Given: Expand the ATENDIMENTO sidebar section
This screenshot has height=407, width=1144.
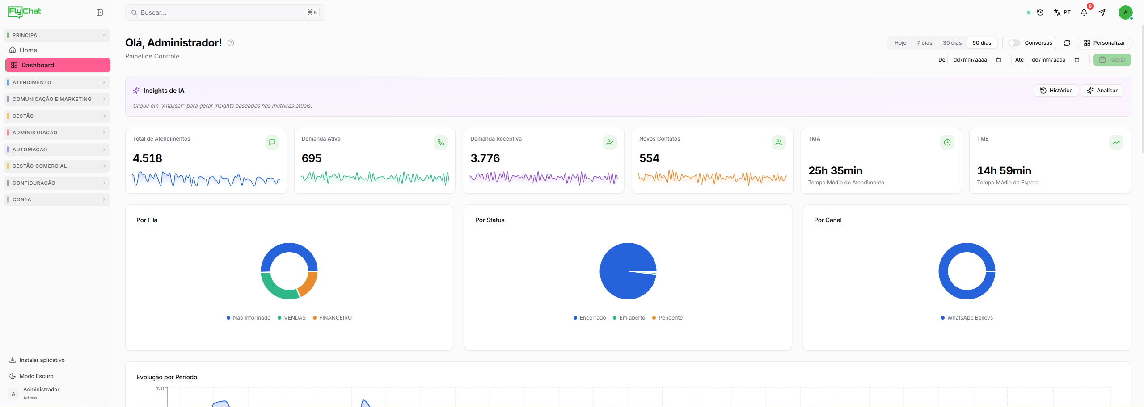Looking at the screenshot, I should (x=57, y=83).
